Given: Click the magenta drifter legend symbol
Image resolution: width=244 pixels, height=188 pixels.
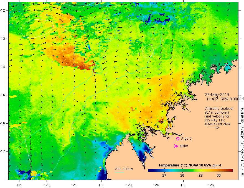Looking at the screenshot, I should 176,146.
